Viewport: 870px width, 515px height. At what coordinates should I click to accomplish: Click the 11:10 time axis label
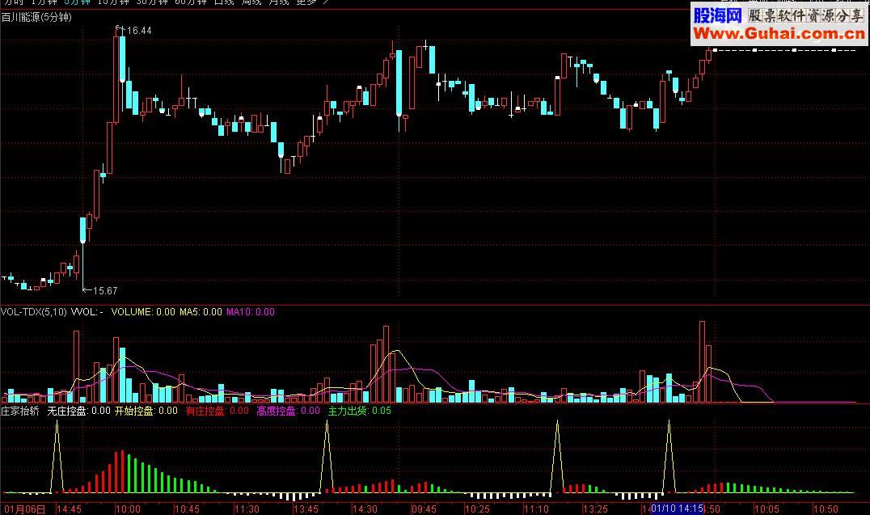(x=537, y=509)
